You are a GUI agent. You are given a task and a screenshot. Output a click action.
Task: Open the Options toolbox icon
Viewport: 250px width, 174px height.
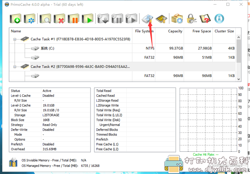point(177,18)
